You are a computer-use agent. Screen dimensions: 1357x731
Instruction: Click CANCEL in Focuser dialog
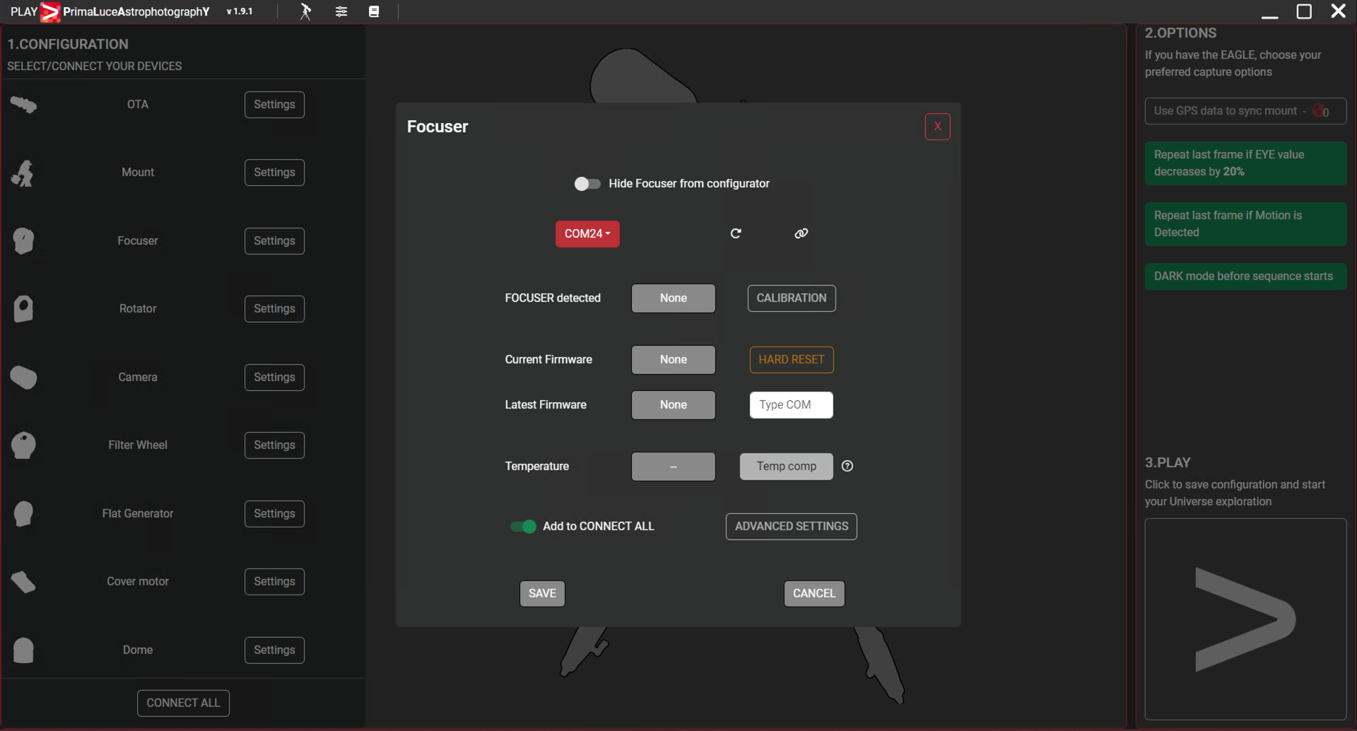tap(814, 594)
